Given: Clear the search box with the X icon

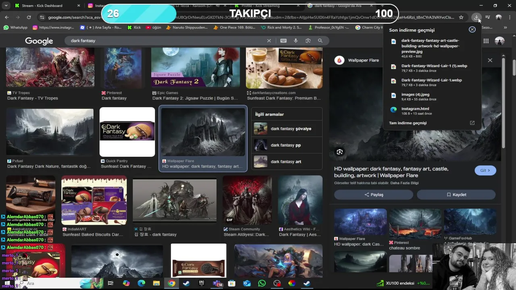Looking at the screenshot, I should click(269, 41).
